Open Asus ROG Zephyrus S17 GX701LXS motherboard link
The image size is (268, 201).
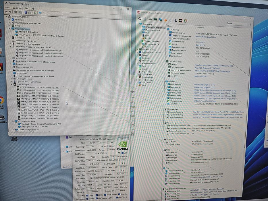click(x=207, y=68)
